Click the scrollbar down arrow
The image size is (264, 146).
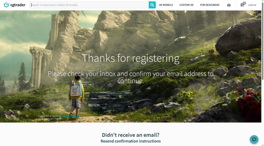click(x=263, y=145)
